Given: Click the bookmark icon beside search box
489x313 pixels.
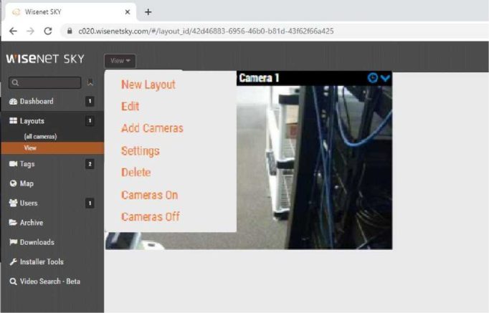Looking at the screenshot, I should [90, 83].
